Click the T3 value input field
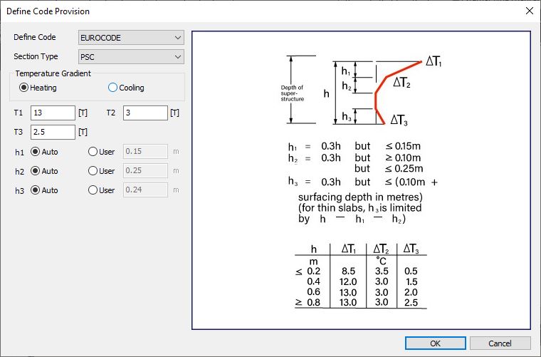 pyautogui.click(x=53, y=132)
